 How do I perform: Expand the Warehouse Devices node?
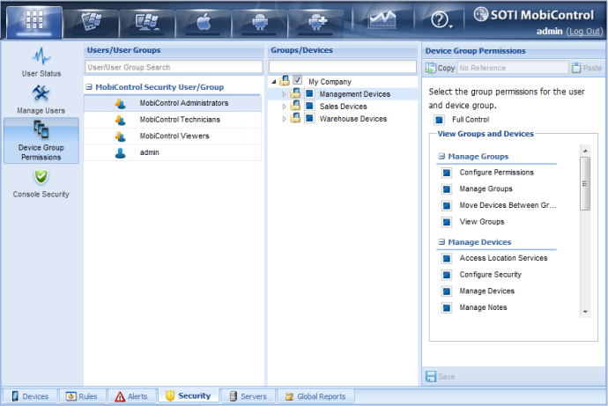(x=285, y=119)
